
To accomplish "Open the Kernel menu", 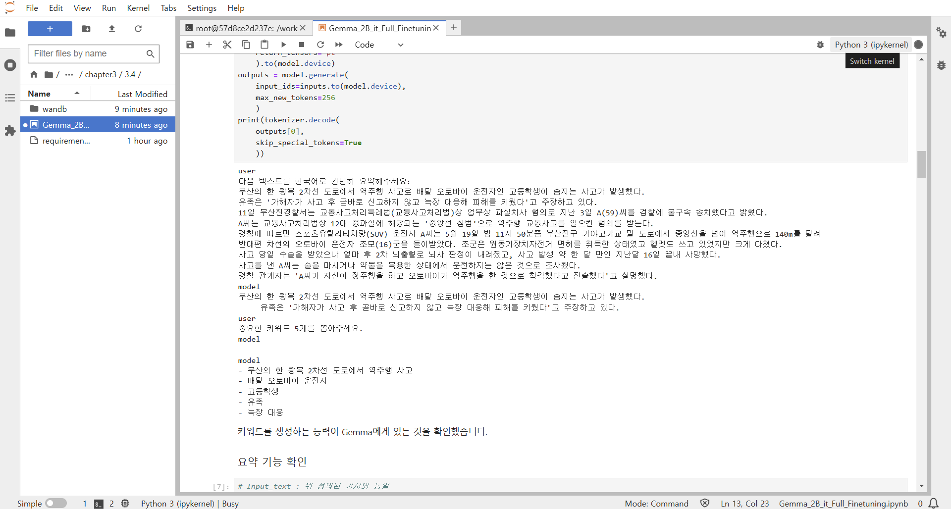I will (138, 8).
